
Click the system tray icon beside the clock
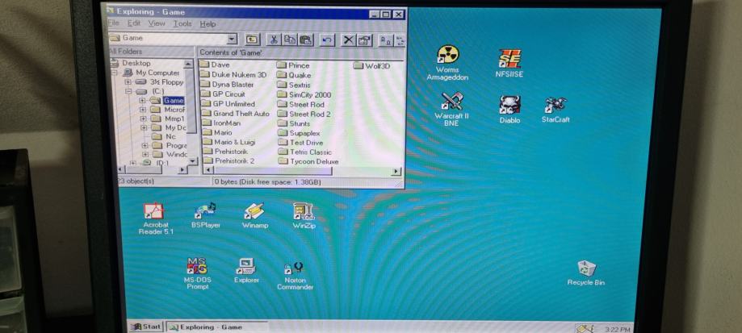(585, 328)
